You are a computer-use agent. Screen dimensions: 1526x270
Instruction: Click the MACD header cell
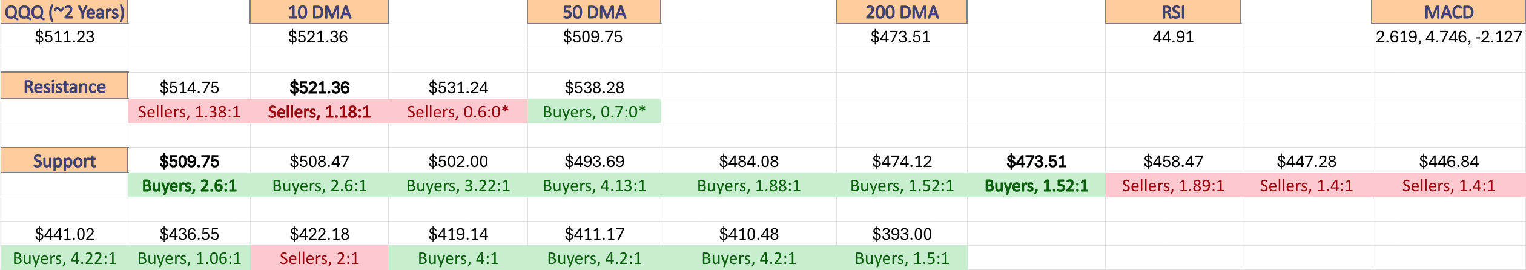(x=1448, y=12)
